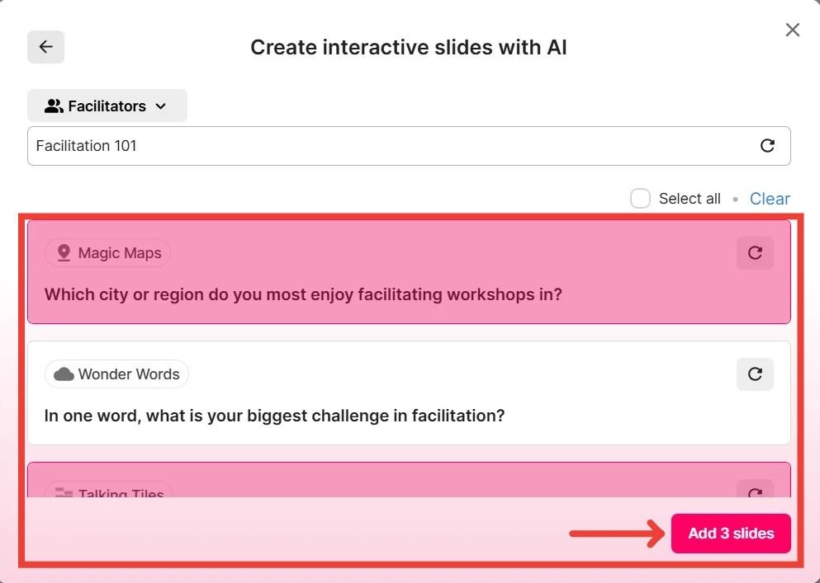Click the people icon in the audience selector
The image size is (820, 583).
[x=54, y=106]
